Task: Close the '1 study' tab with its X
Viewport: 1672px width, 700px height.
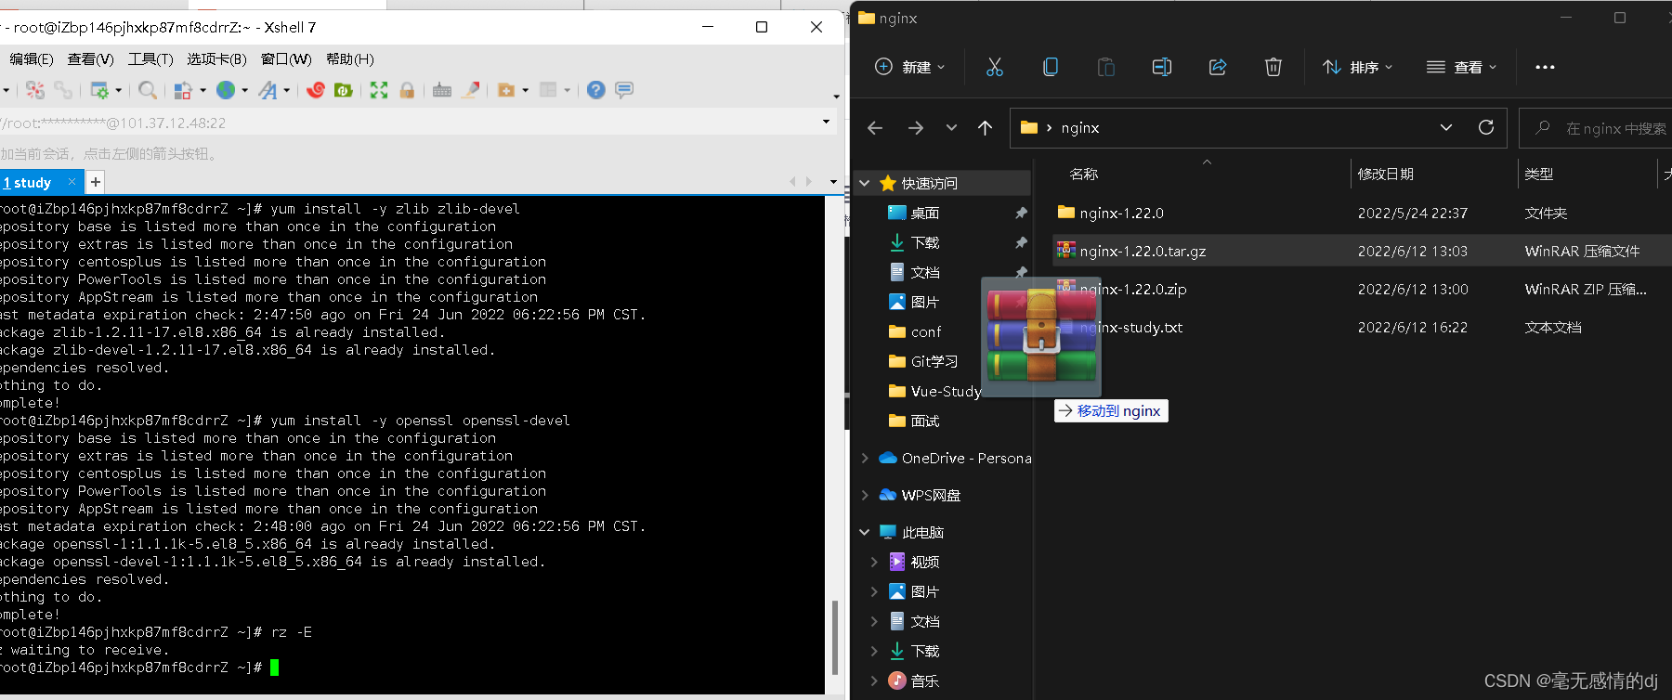Action: click(x=72, y=182)
